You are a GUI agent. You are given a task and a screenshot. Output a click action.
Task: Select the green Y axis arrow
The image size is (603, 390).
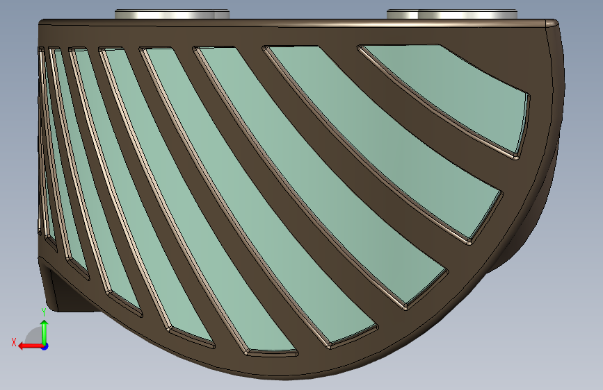(x=45, y=332)
